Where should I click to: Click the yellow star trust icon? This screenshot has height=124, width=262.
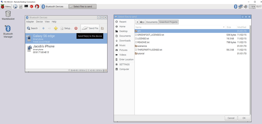tap(56, 28)
